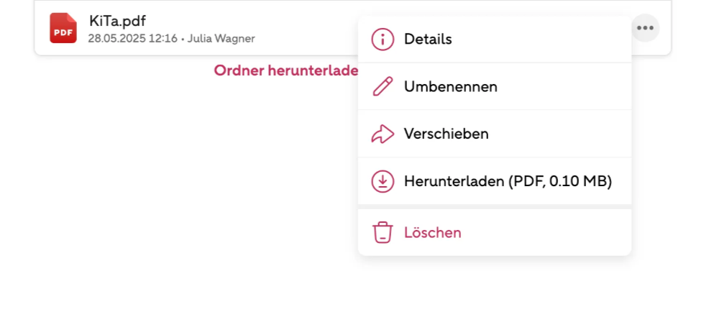Click the author name Julia Wagner

point(221,39)
